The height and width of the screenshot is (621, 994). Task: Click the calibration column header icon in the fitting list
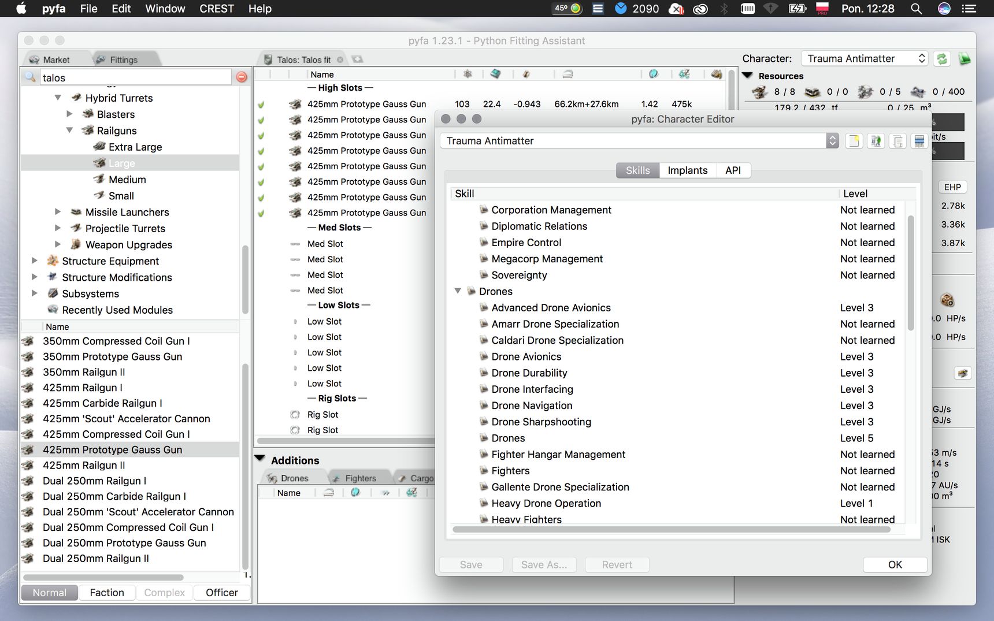[468, 74]
